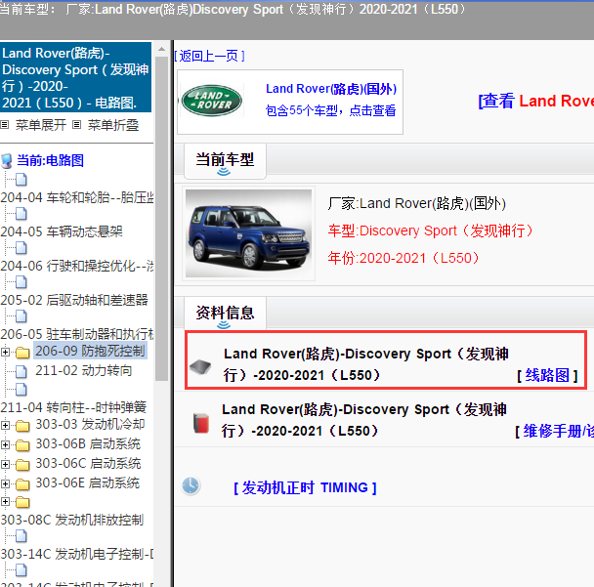Click 包含55个车型,点击查看 link
This screenshot has height=587, width=594.
click(x=330, y=110)
